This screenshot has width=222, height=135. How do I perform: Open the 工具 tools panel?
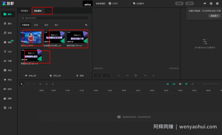pyautogui.click(x=8, y=108)
